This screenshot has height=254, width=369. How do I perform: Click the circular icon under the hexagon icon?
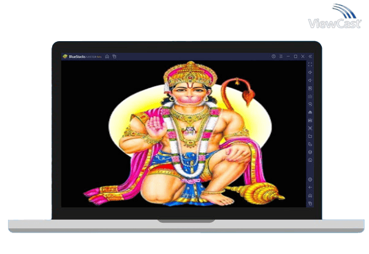click(x=310, y=160)
